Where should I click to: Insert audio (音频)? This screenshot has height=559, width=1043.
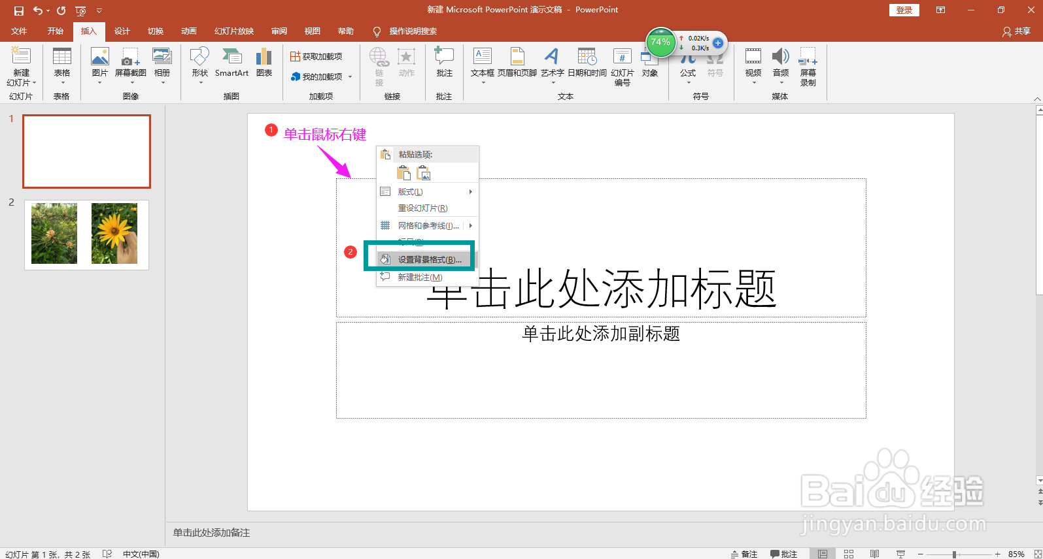click(x=780, y=67)
